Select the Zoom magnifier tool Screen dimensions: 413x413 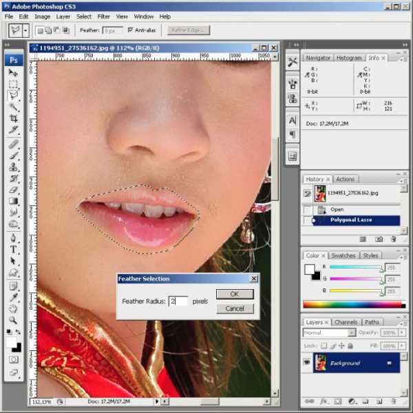pyautogui.click(x=13, y=321)
